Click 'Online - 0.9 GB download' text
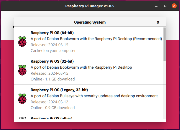180x130 pixels. pos(53,108)
